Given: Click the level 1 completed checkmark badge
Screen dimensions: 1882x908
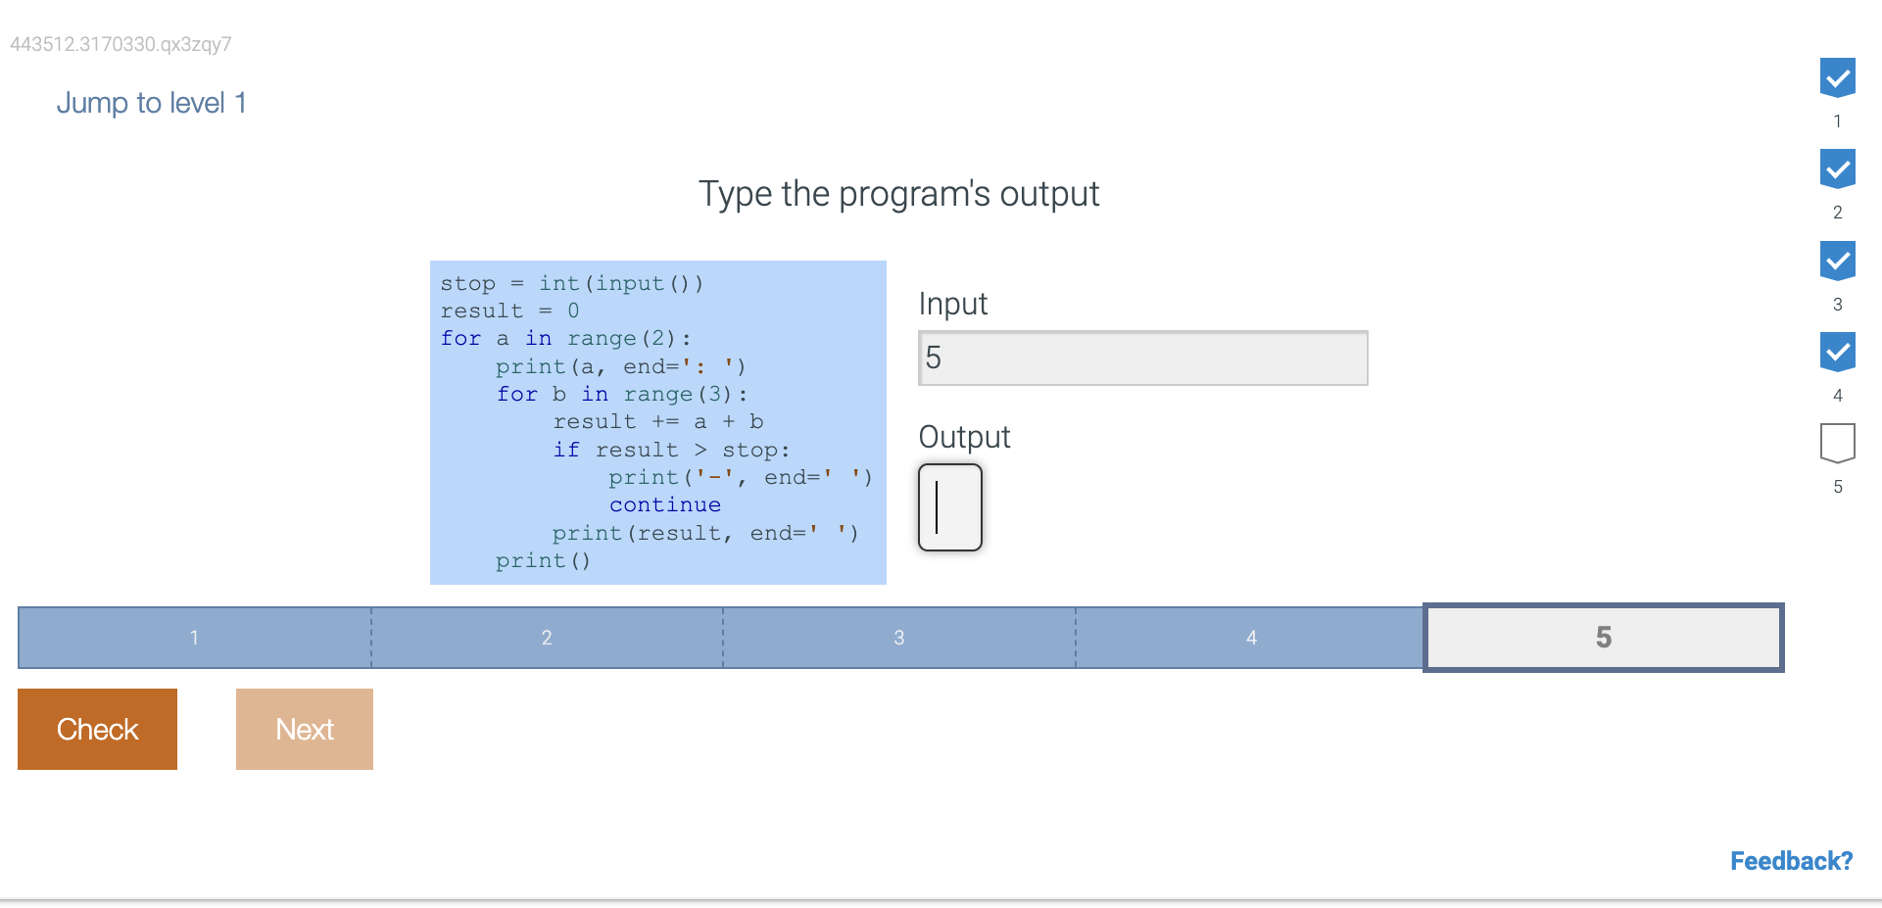Looking at the screenshot, I should (1837, 77).
